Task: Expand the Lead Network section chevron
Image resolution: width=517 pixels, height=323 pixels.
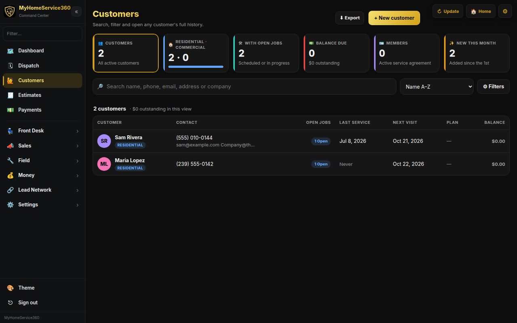Action: coord(78,191)
